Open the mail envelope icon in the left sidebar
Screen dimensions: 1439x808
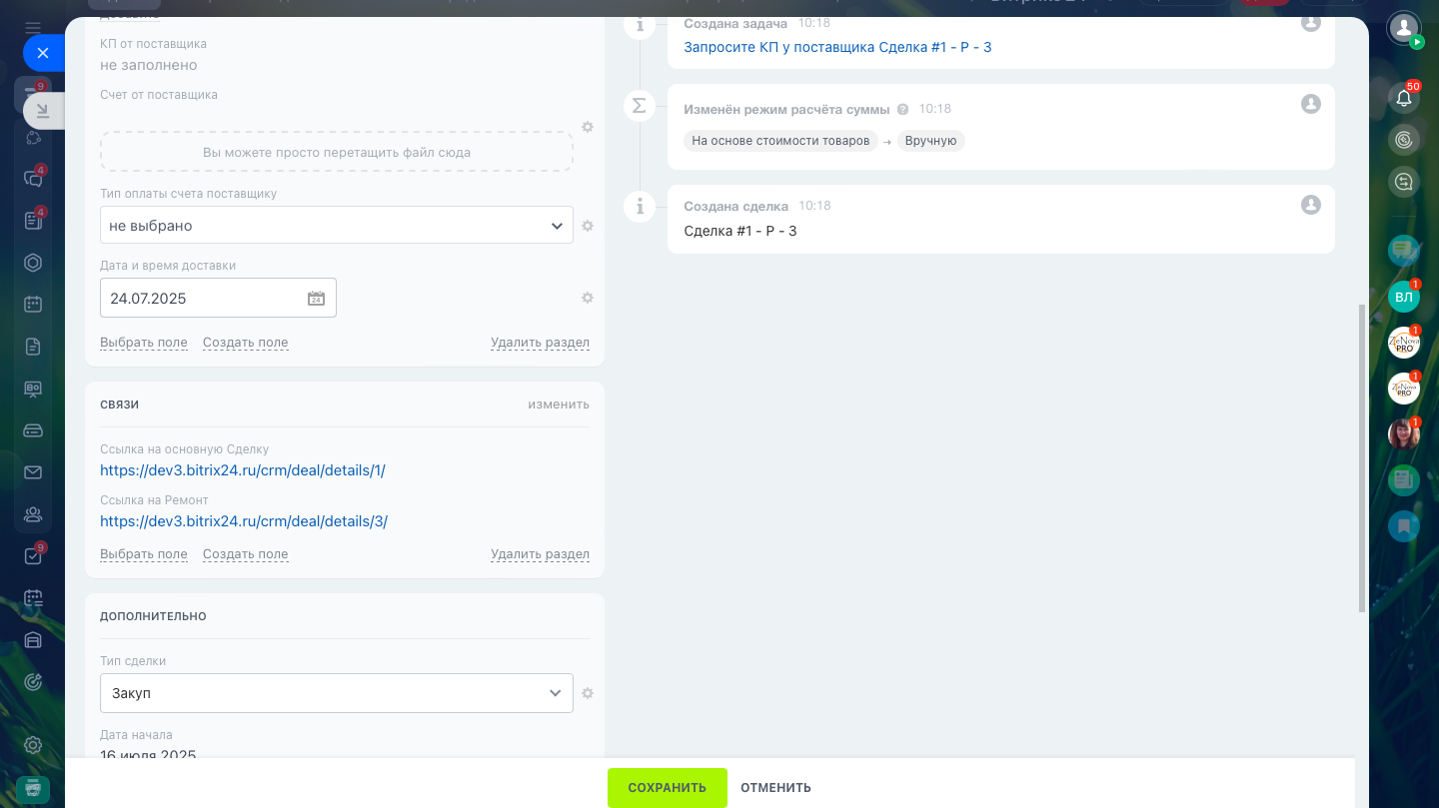pos(33,472)
